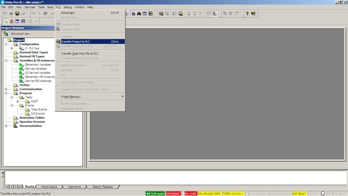Click the tile vertically toolbar icon
The width and height of the screenshot is (348, 196).
click(x=237, y=14)
